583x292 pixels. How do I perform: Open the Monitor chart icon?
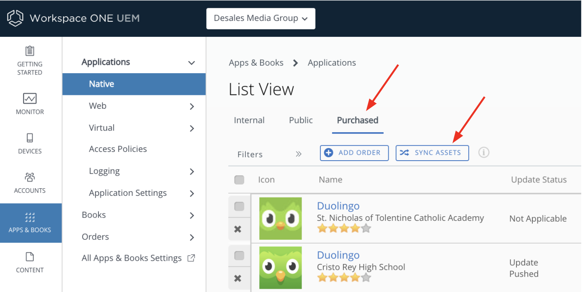[x=30, y=99]
